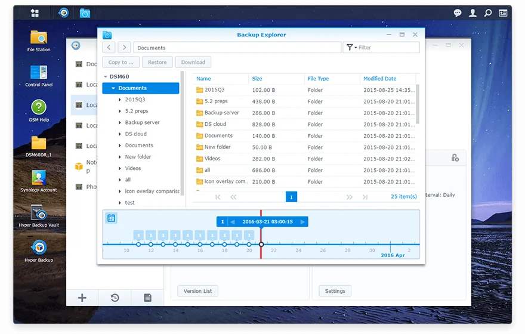Expand the Backup server tree folder
Screen dimensions: 525x334
pos(120,123)
